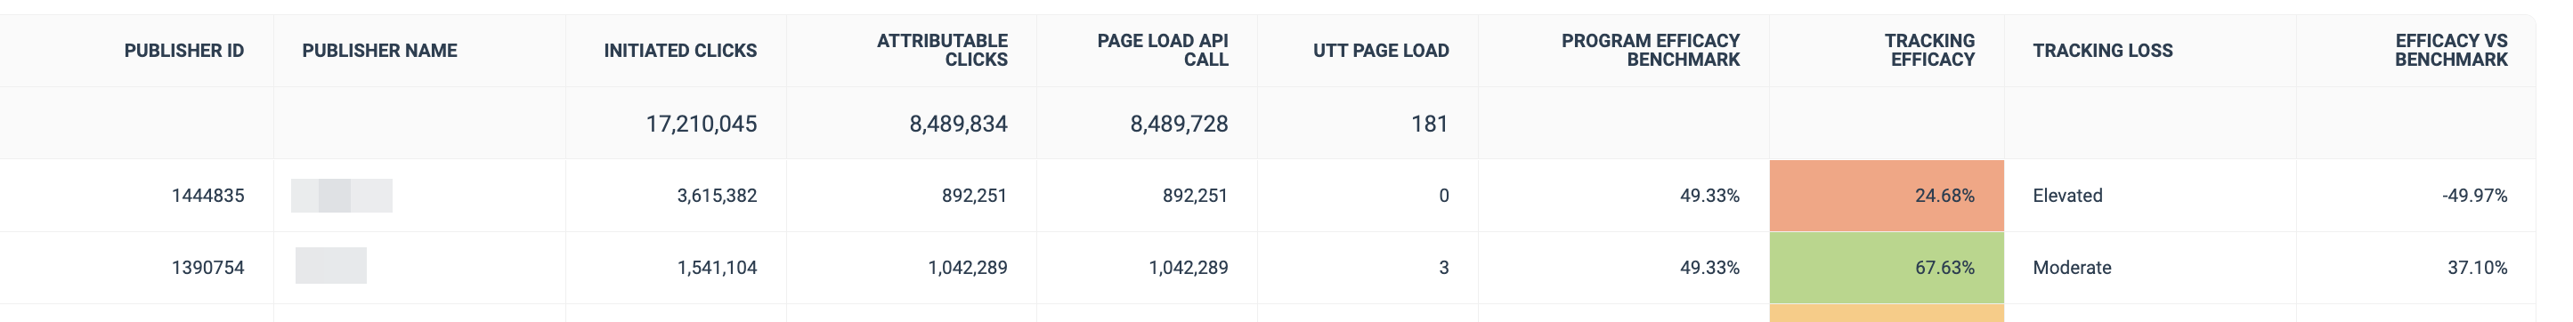
Task: Sort by Initiated Clicks column header
Action: pyautogui.click(x=680, y=50)
